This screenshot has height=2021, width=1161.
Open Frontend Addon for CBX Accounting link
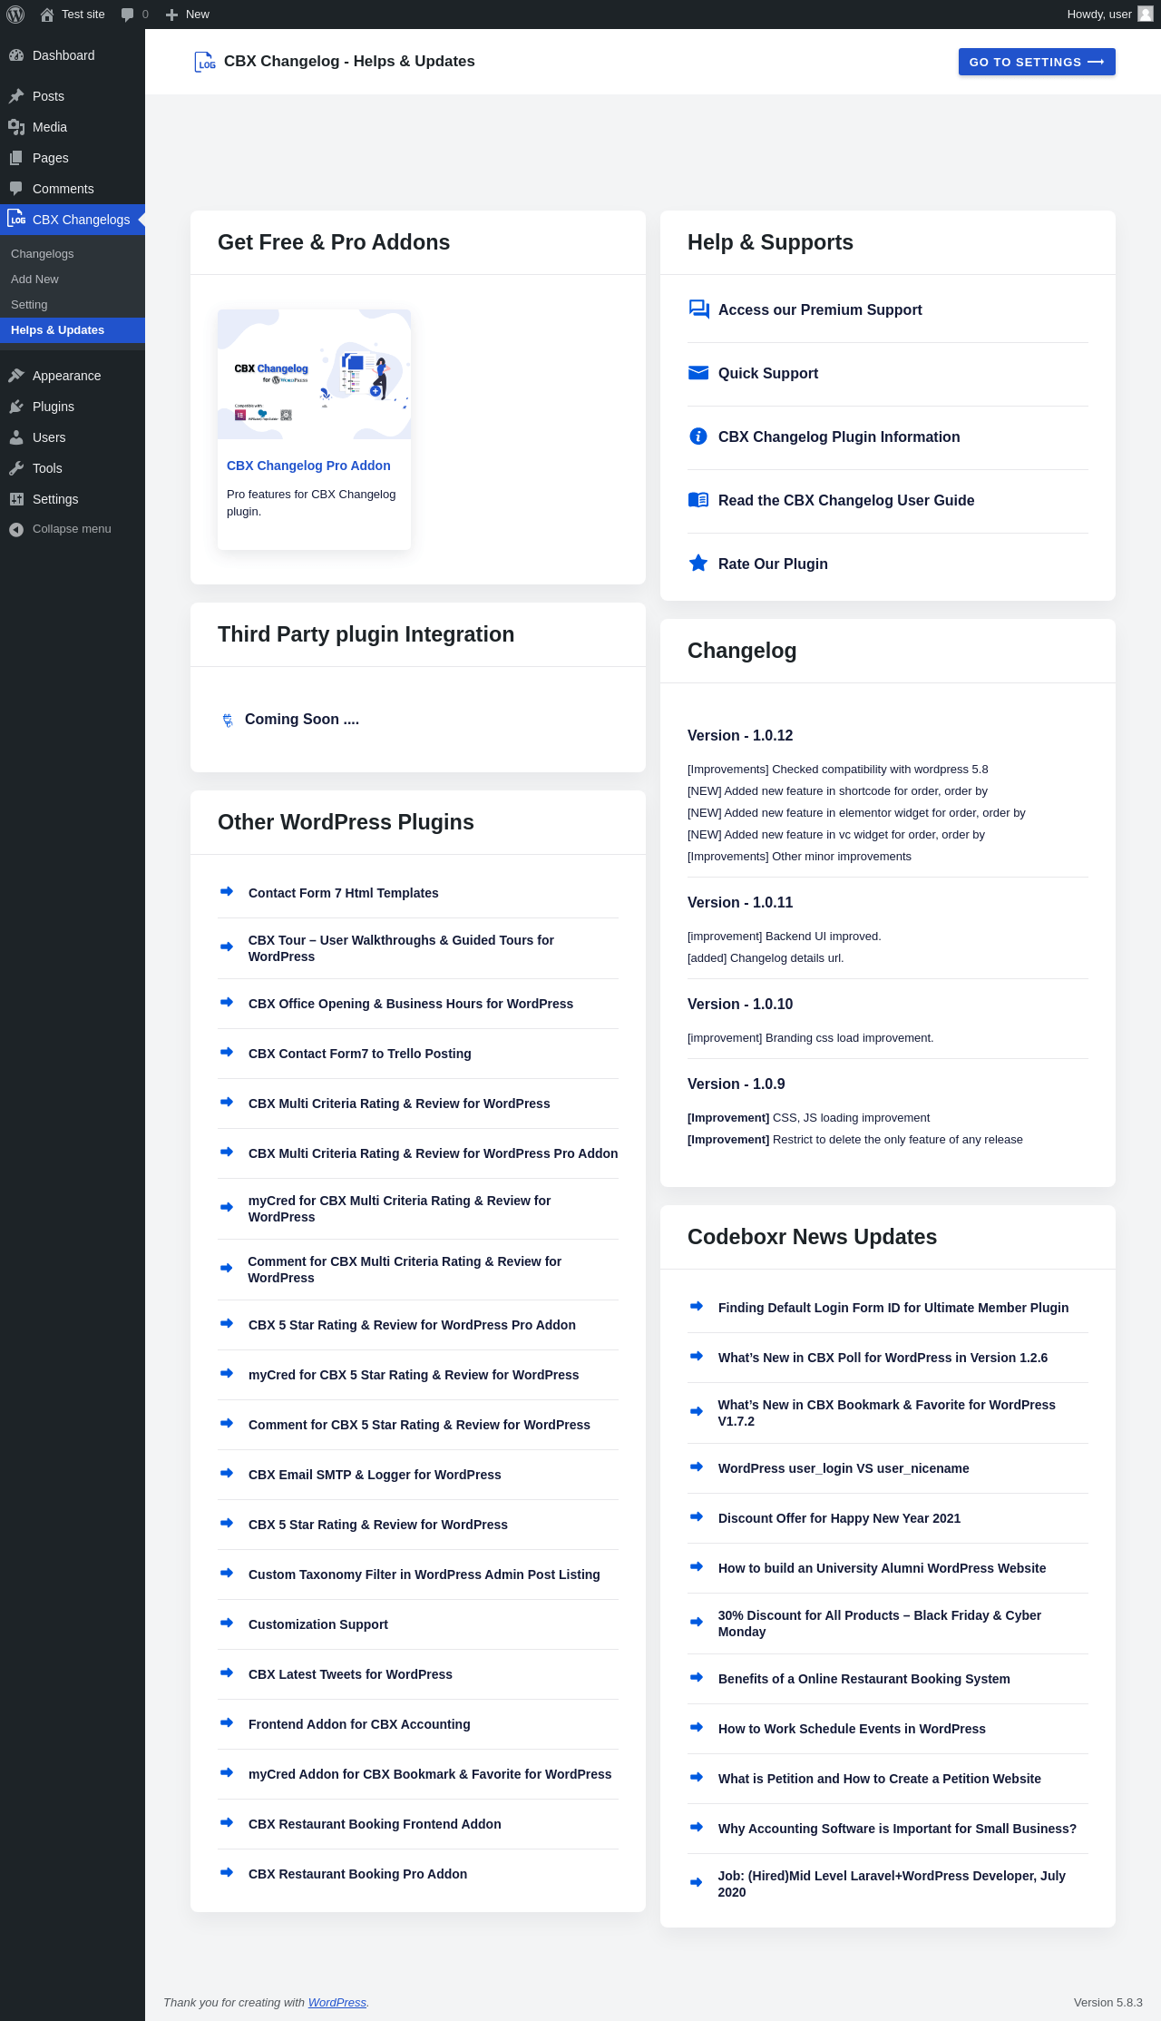coord(359,1724)
